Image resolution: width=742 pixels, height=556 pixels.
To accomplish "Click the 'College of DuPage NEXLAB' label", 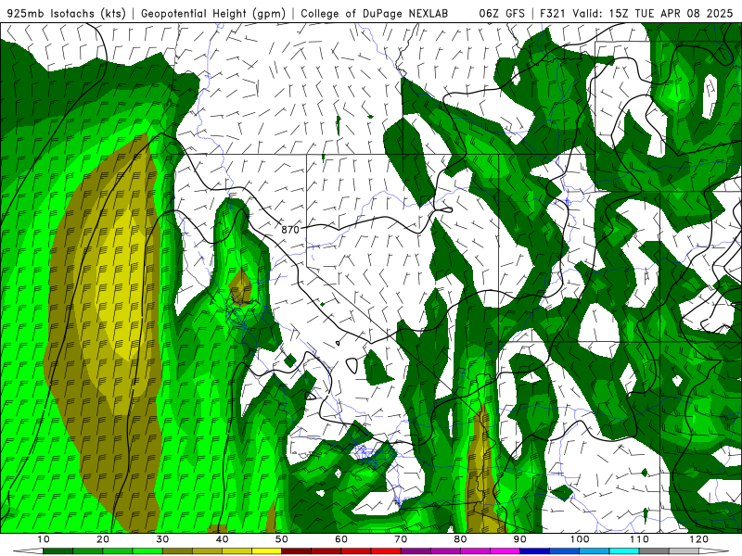I will tap(375, 13).
